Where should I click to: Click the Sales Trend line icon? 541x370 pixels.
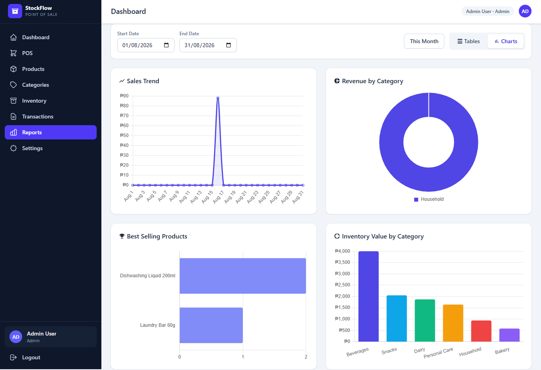tap(122, 81)
